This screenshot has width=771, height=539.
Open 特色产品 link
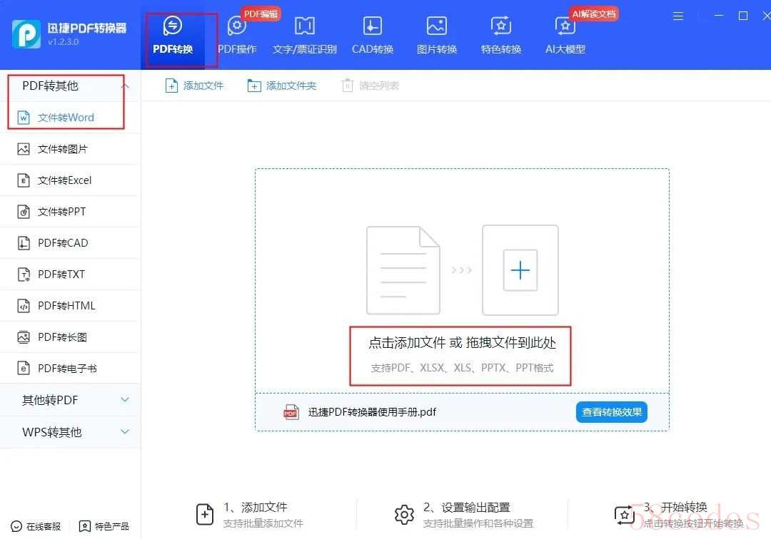coord(104,526)
